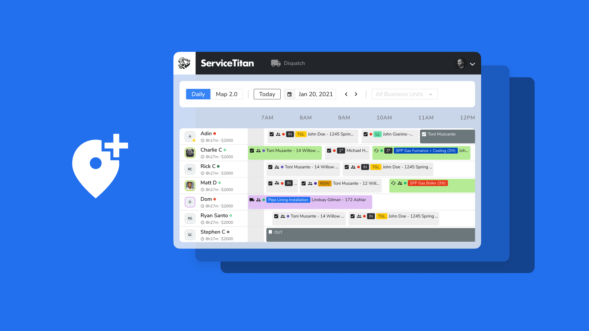The height and width of the screenshot is (331, 589).
Task: Open the All Business Units dropdown
Action: (x=404, y=94)
